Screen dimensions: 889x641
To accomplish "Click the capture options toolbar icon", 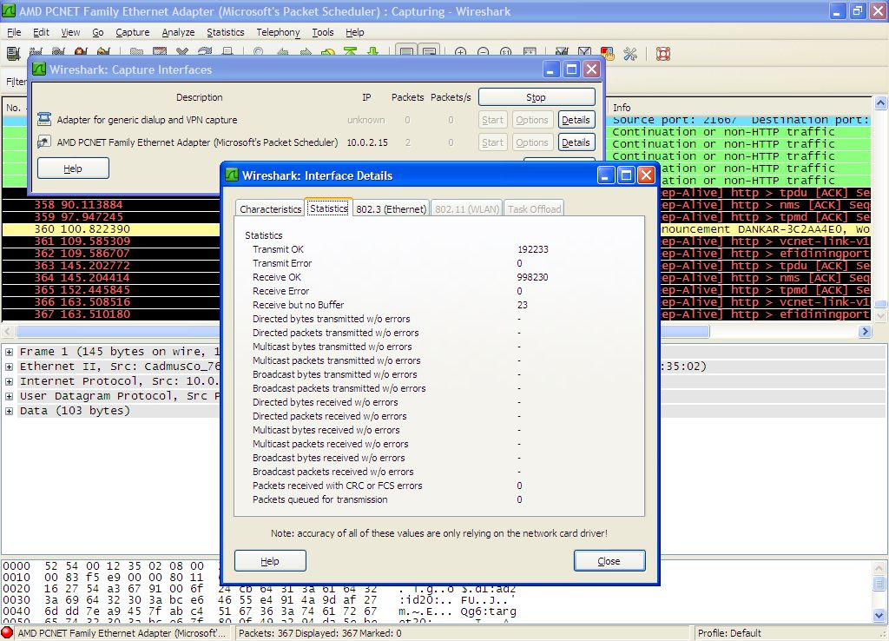I will (36, 53).
